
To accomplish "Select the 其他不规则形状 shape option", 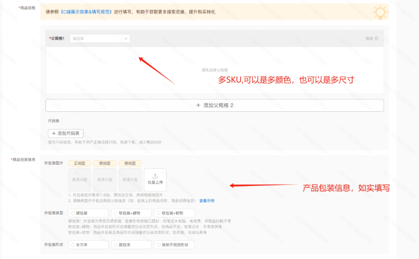I will tap(174, 245).
